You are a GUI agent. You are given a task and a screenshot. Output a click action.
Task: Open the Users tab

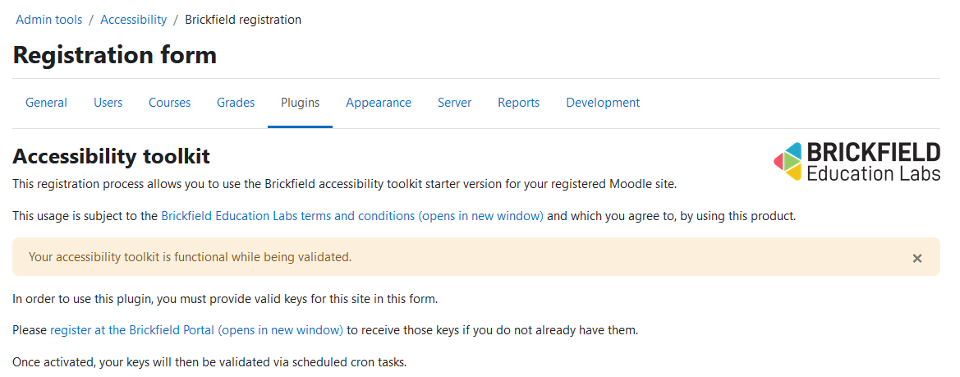(x=108, y=103)
